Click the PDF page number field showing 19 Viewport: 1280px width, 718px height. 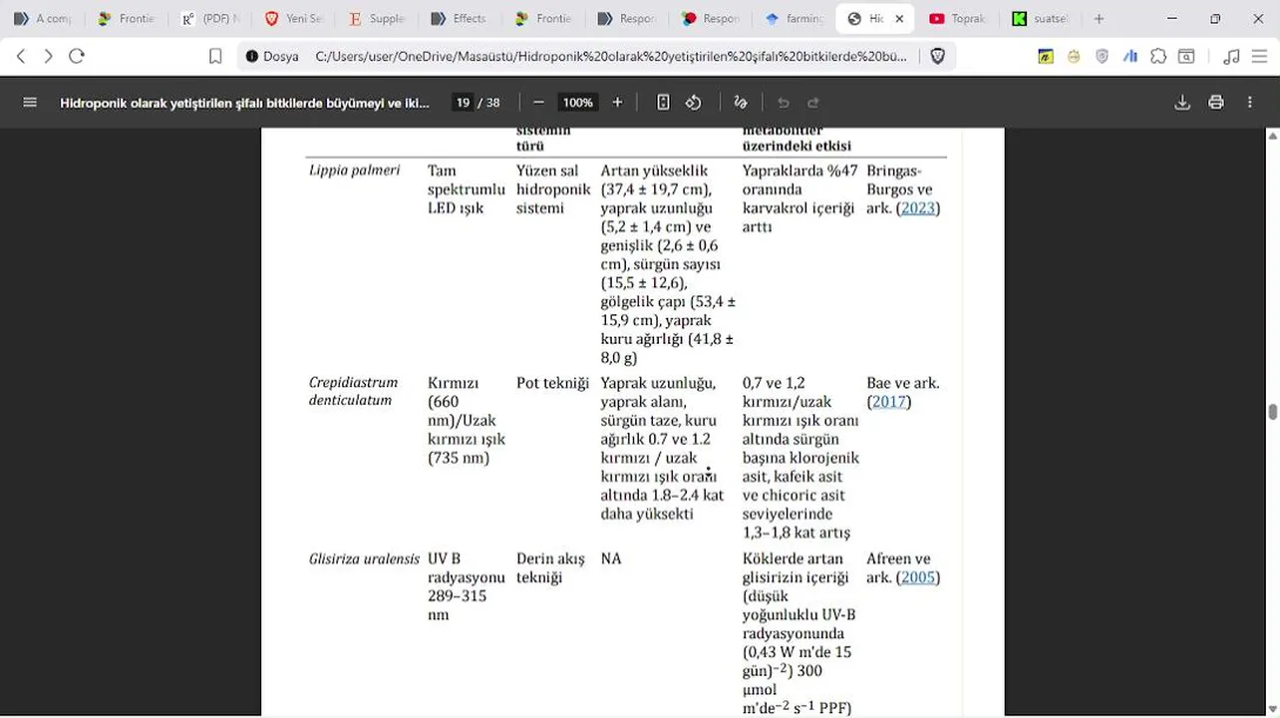[463, 102]
